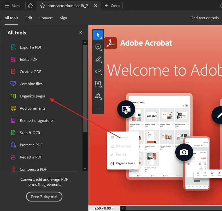
Task: Click Find text or tools
Action: click(205, 18)
